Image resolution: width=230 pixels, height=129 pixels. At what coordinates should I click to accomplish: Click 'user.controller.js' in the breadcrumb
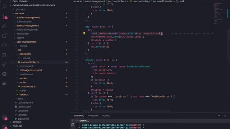(141, 1)
